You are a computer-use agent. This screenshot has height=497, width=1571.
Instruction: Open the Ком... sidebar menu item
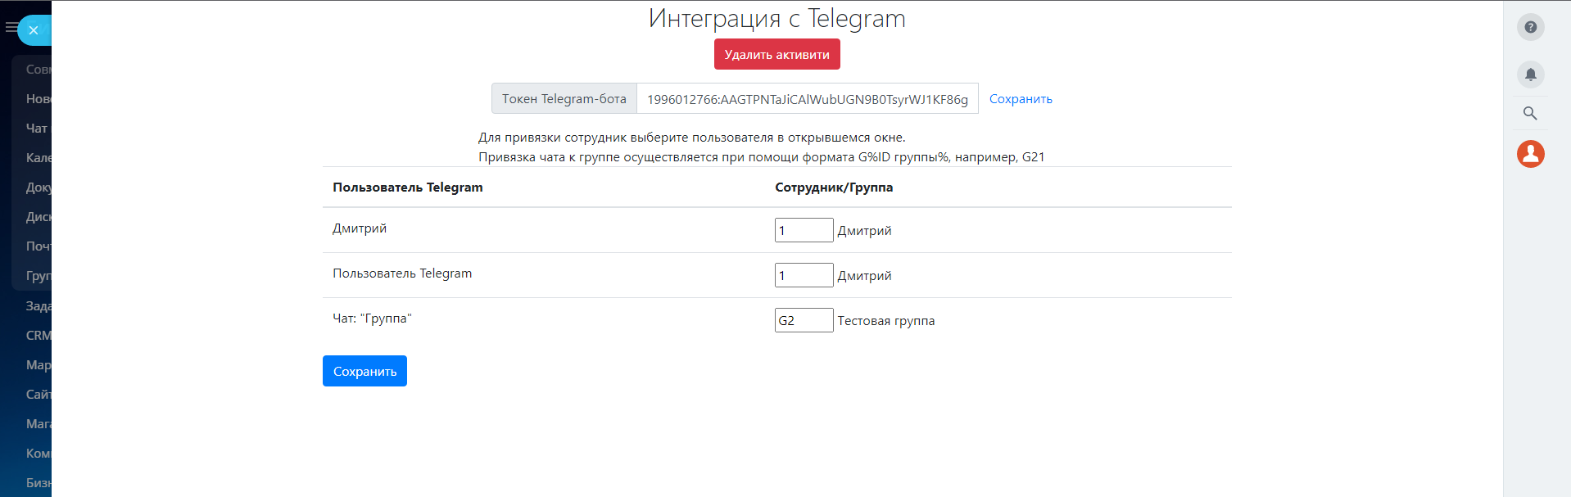[38, 454]
